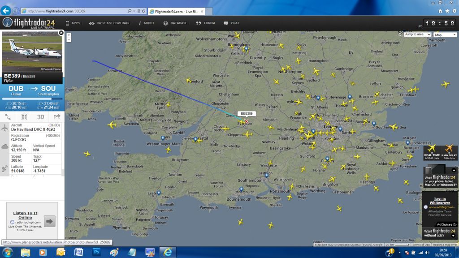Open the About menu item
459x258 pixels.
[147, 23]
